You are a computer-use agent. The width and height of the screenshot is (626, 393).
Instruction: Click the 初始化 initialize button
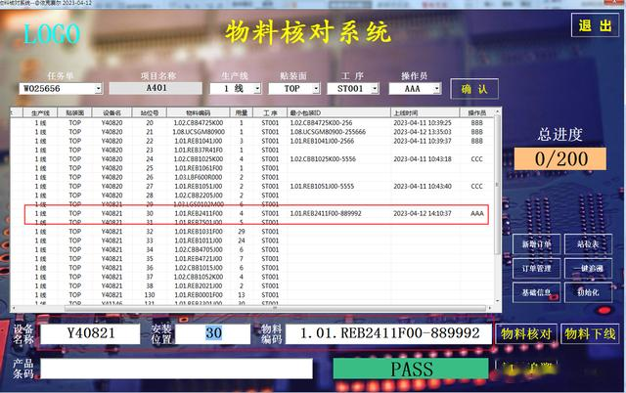pos(588,292)
